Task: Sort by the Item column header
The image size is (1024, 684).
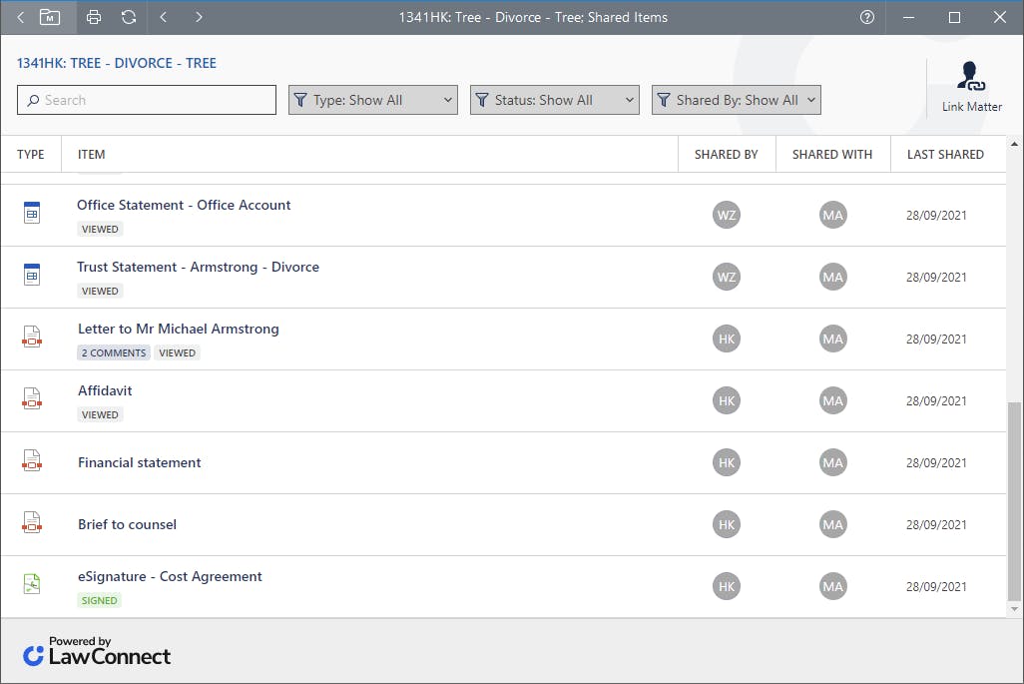Action: (x=92, y=155)
